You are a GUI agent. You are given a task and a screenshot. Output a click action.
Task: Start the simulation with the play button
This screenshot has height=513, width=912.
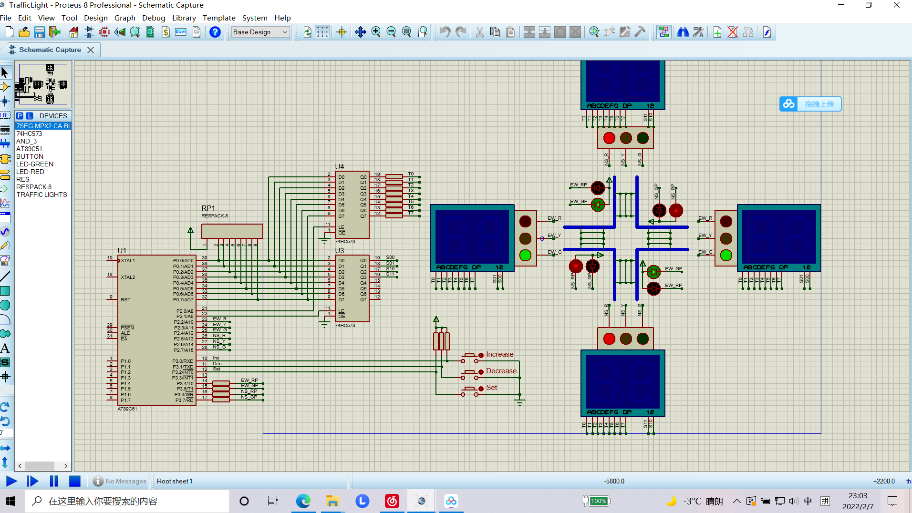pyautogui.click(x=11, y=481)
